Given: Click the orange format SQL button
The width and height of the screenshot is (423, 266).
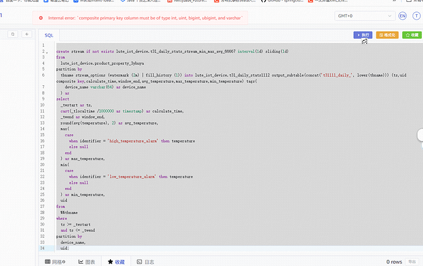Looking at the screenshot, I should coord(387,36).
